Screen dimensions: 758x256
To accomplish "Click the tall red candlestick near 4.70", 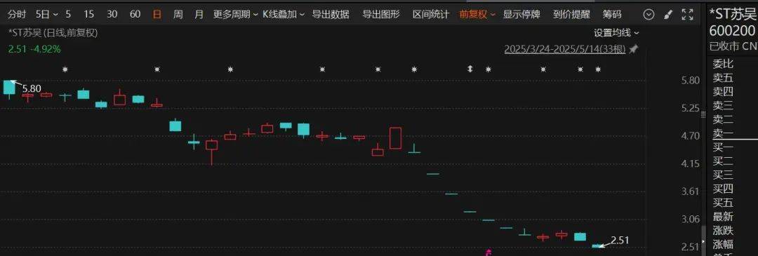I will click(x=395, y=138).
